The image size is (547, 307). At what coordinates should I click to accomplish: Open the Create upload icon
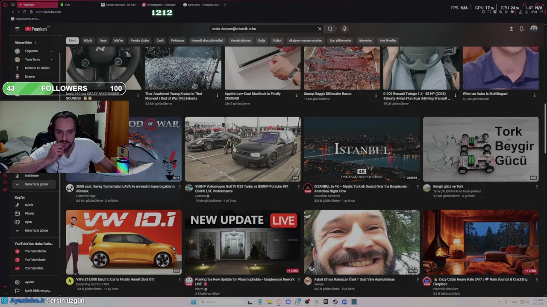tap(511, 29)
